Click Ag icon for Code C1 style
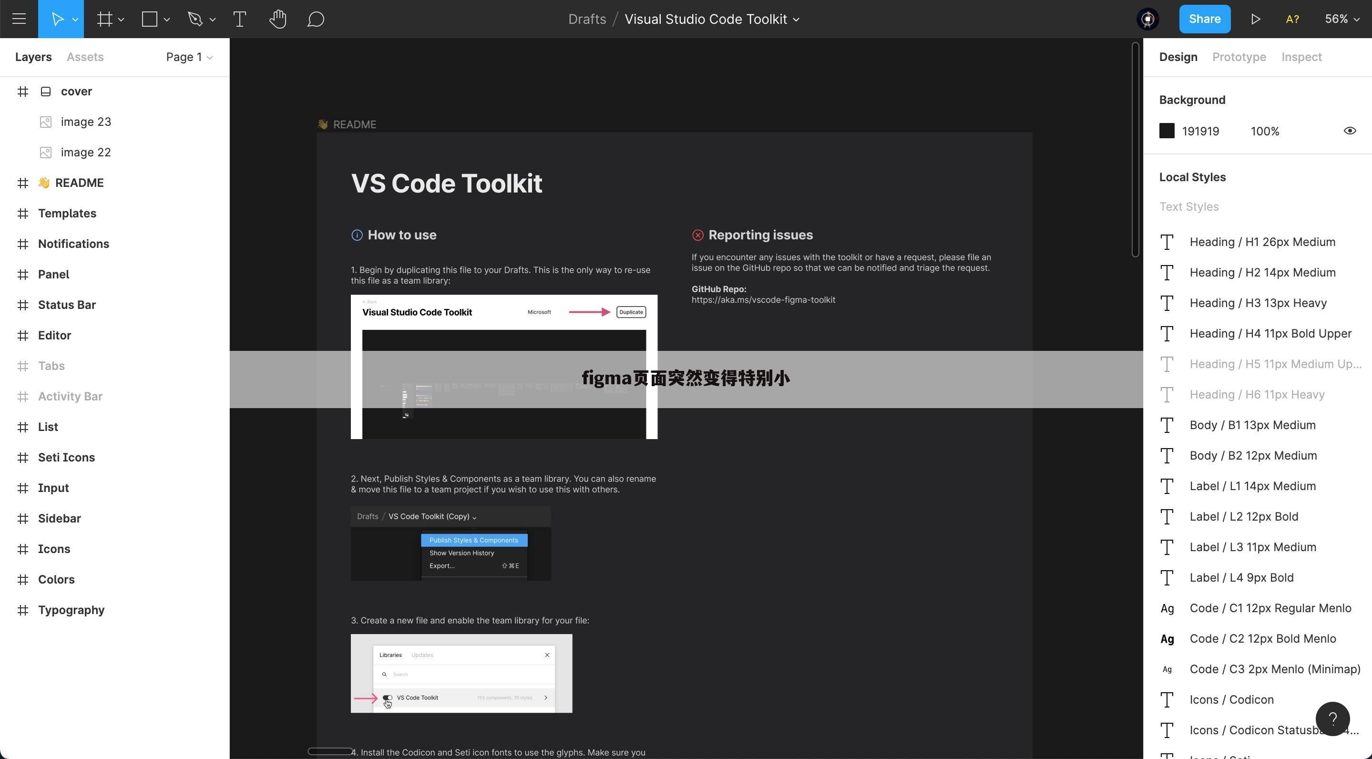Screen dimensions: 1372x759 [1167, 609]
